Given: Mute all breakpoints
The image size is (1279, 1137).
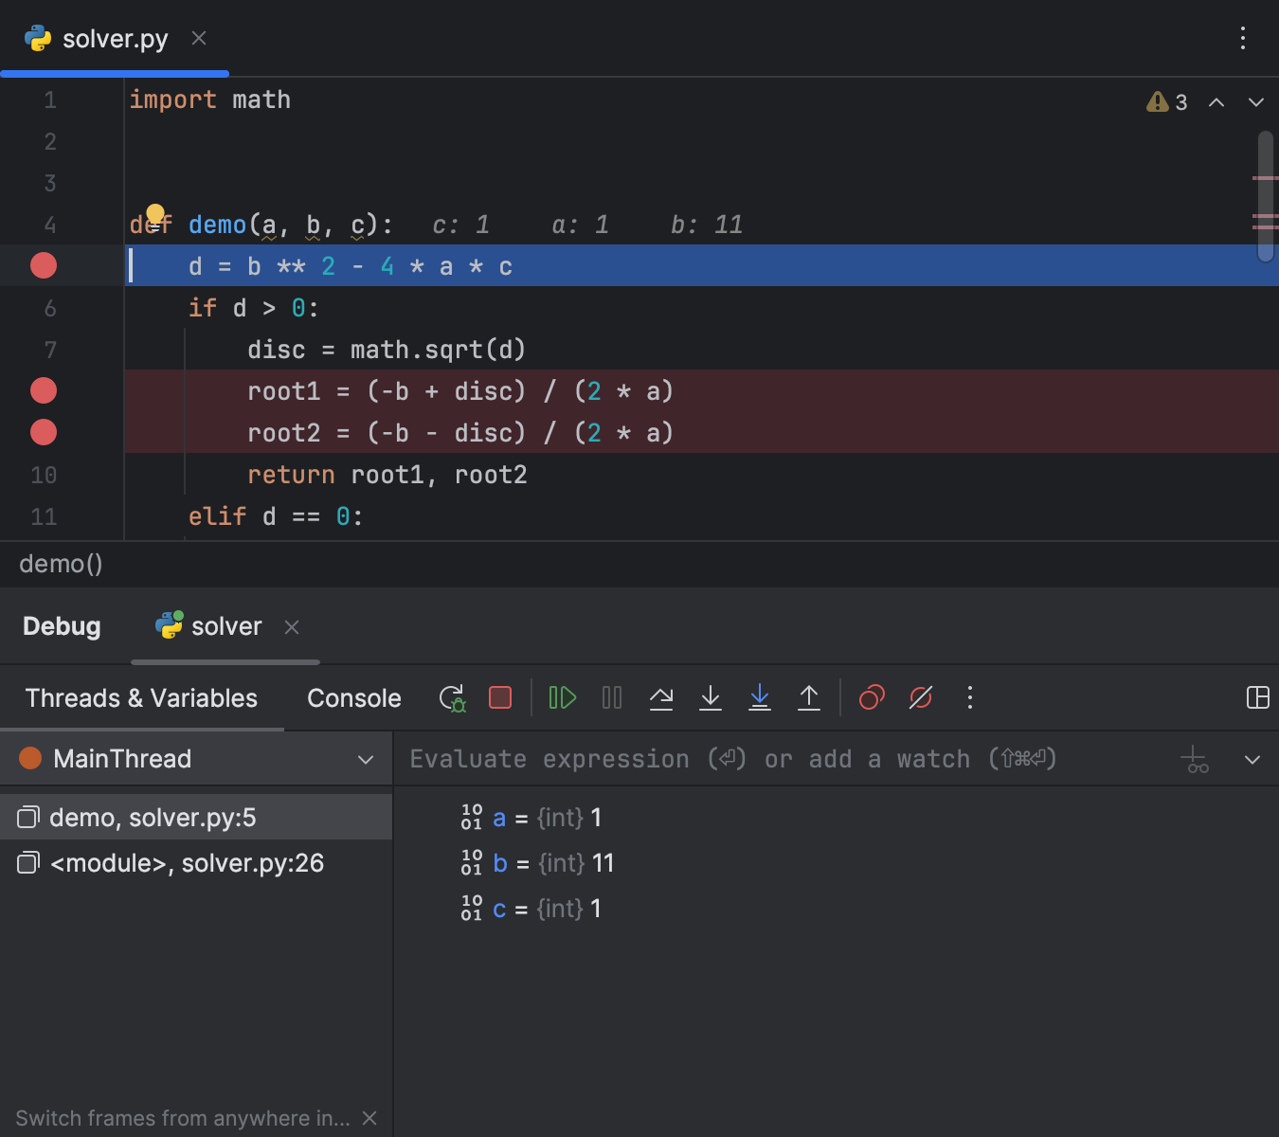Looking at the screenshot, I should 920,698.
